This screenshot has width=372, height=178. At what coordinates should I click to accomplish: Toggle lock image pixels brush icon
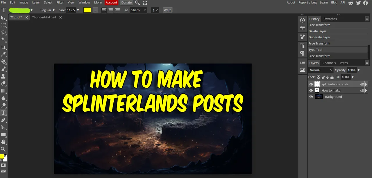pos(323,77)
